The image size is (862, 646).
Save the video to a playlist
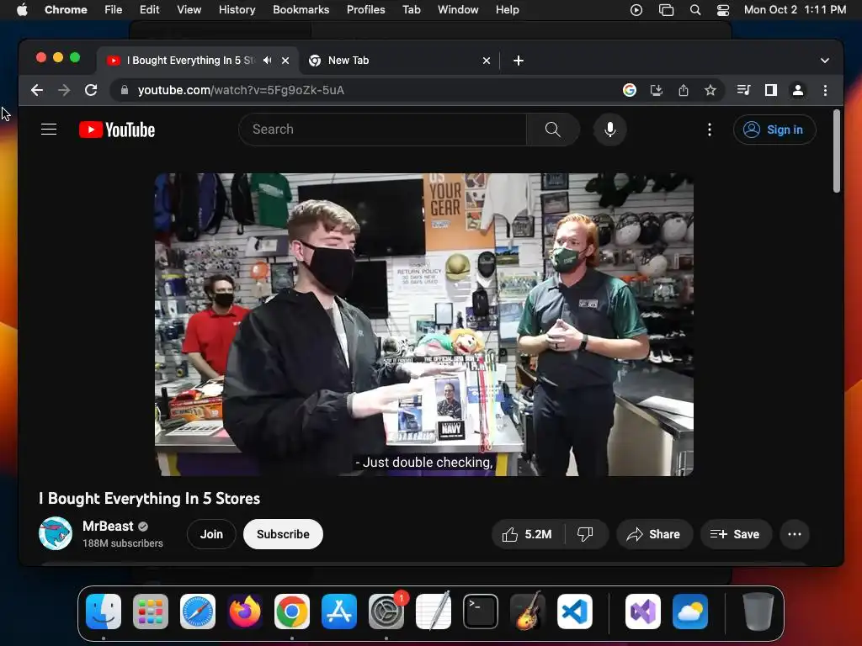(x=736, y=534)
